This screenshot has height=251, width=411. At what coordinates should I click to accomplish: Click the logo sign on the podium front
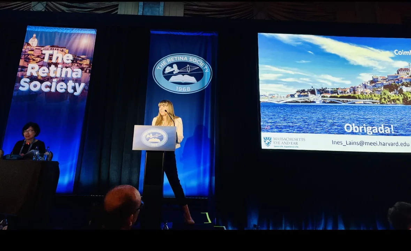pyautogui.click(x=154, y=138)
